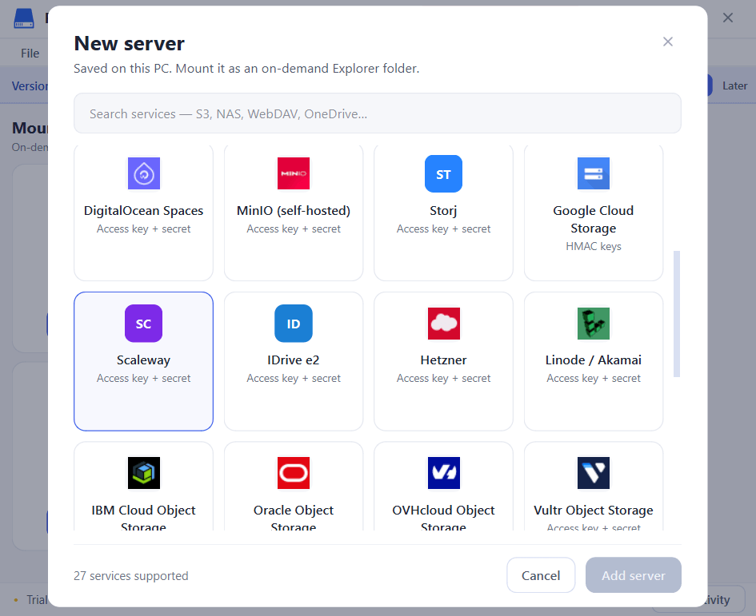This screenshot has height=616, width=756.
Task: Click the Scaleway service name
Action: click(144, 360)
